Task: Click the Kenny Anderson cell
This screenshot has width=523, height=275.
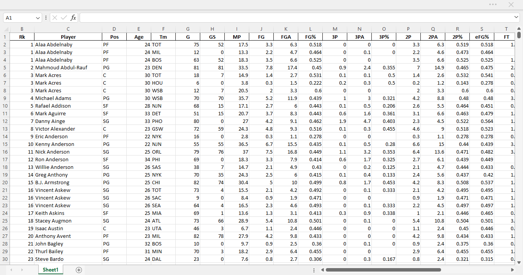Action: 68,144
